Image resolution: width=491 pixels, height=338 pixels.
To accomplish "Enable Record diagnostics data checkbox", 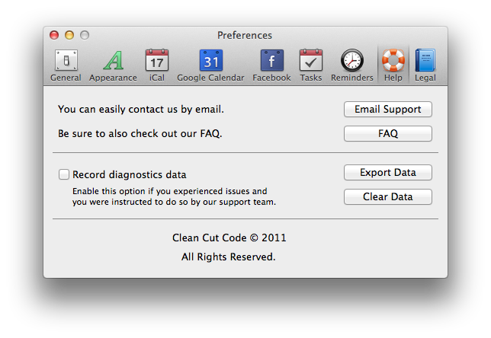I will 64,174.
